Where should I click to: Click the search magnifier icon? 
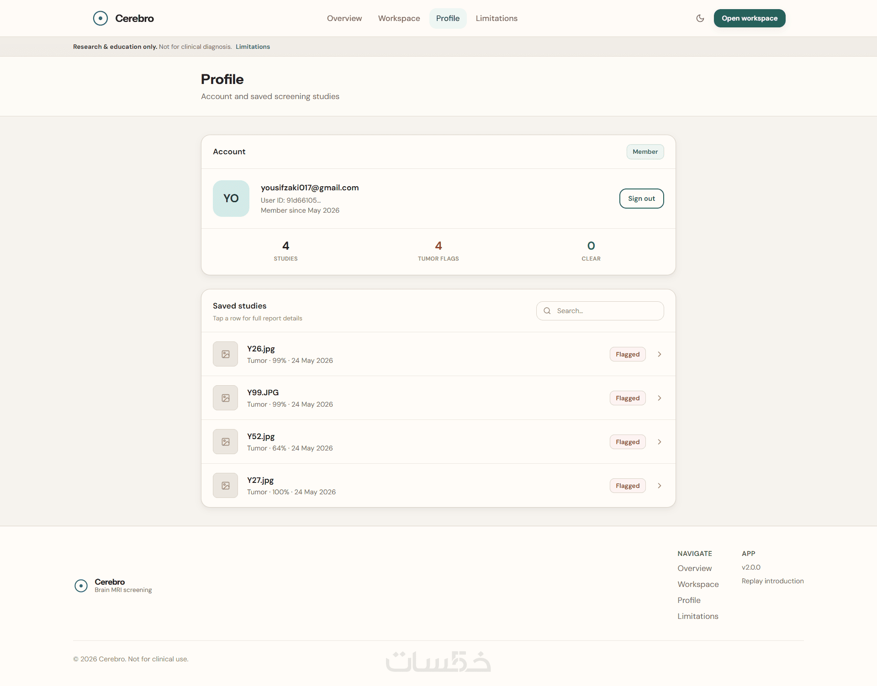coord(547,311)
